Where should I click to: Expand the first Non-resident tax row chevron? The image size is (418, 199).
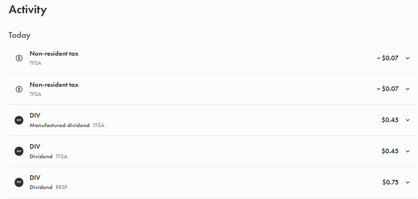[x=408, y=58]
